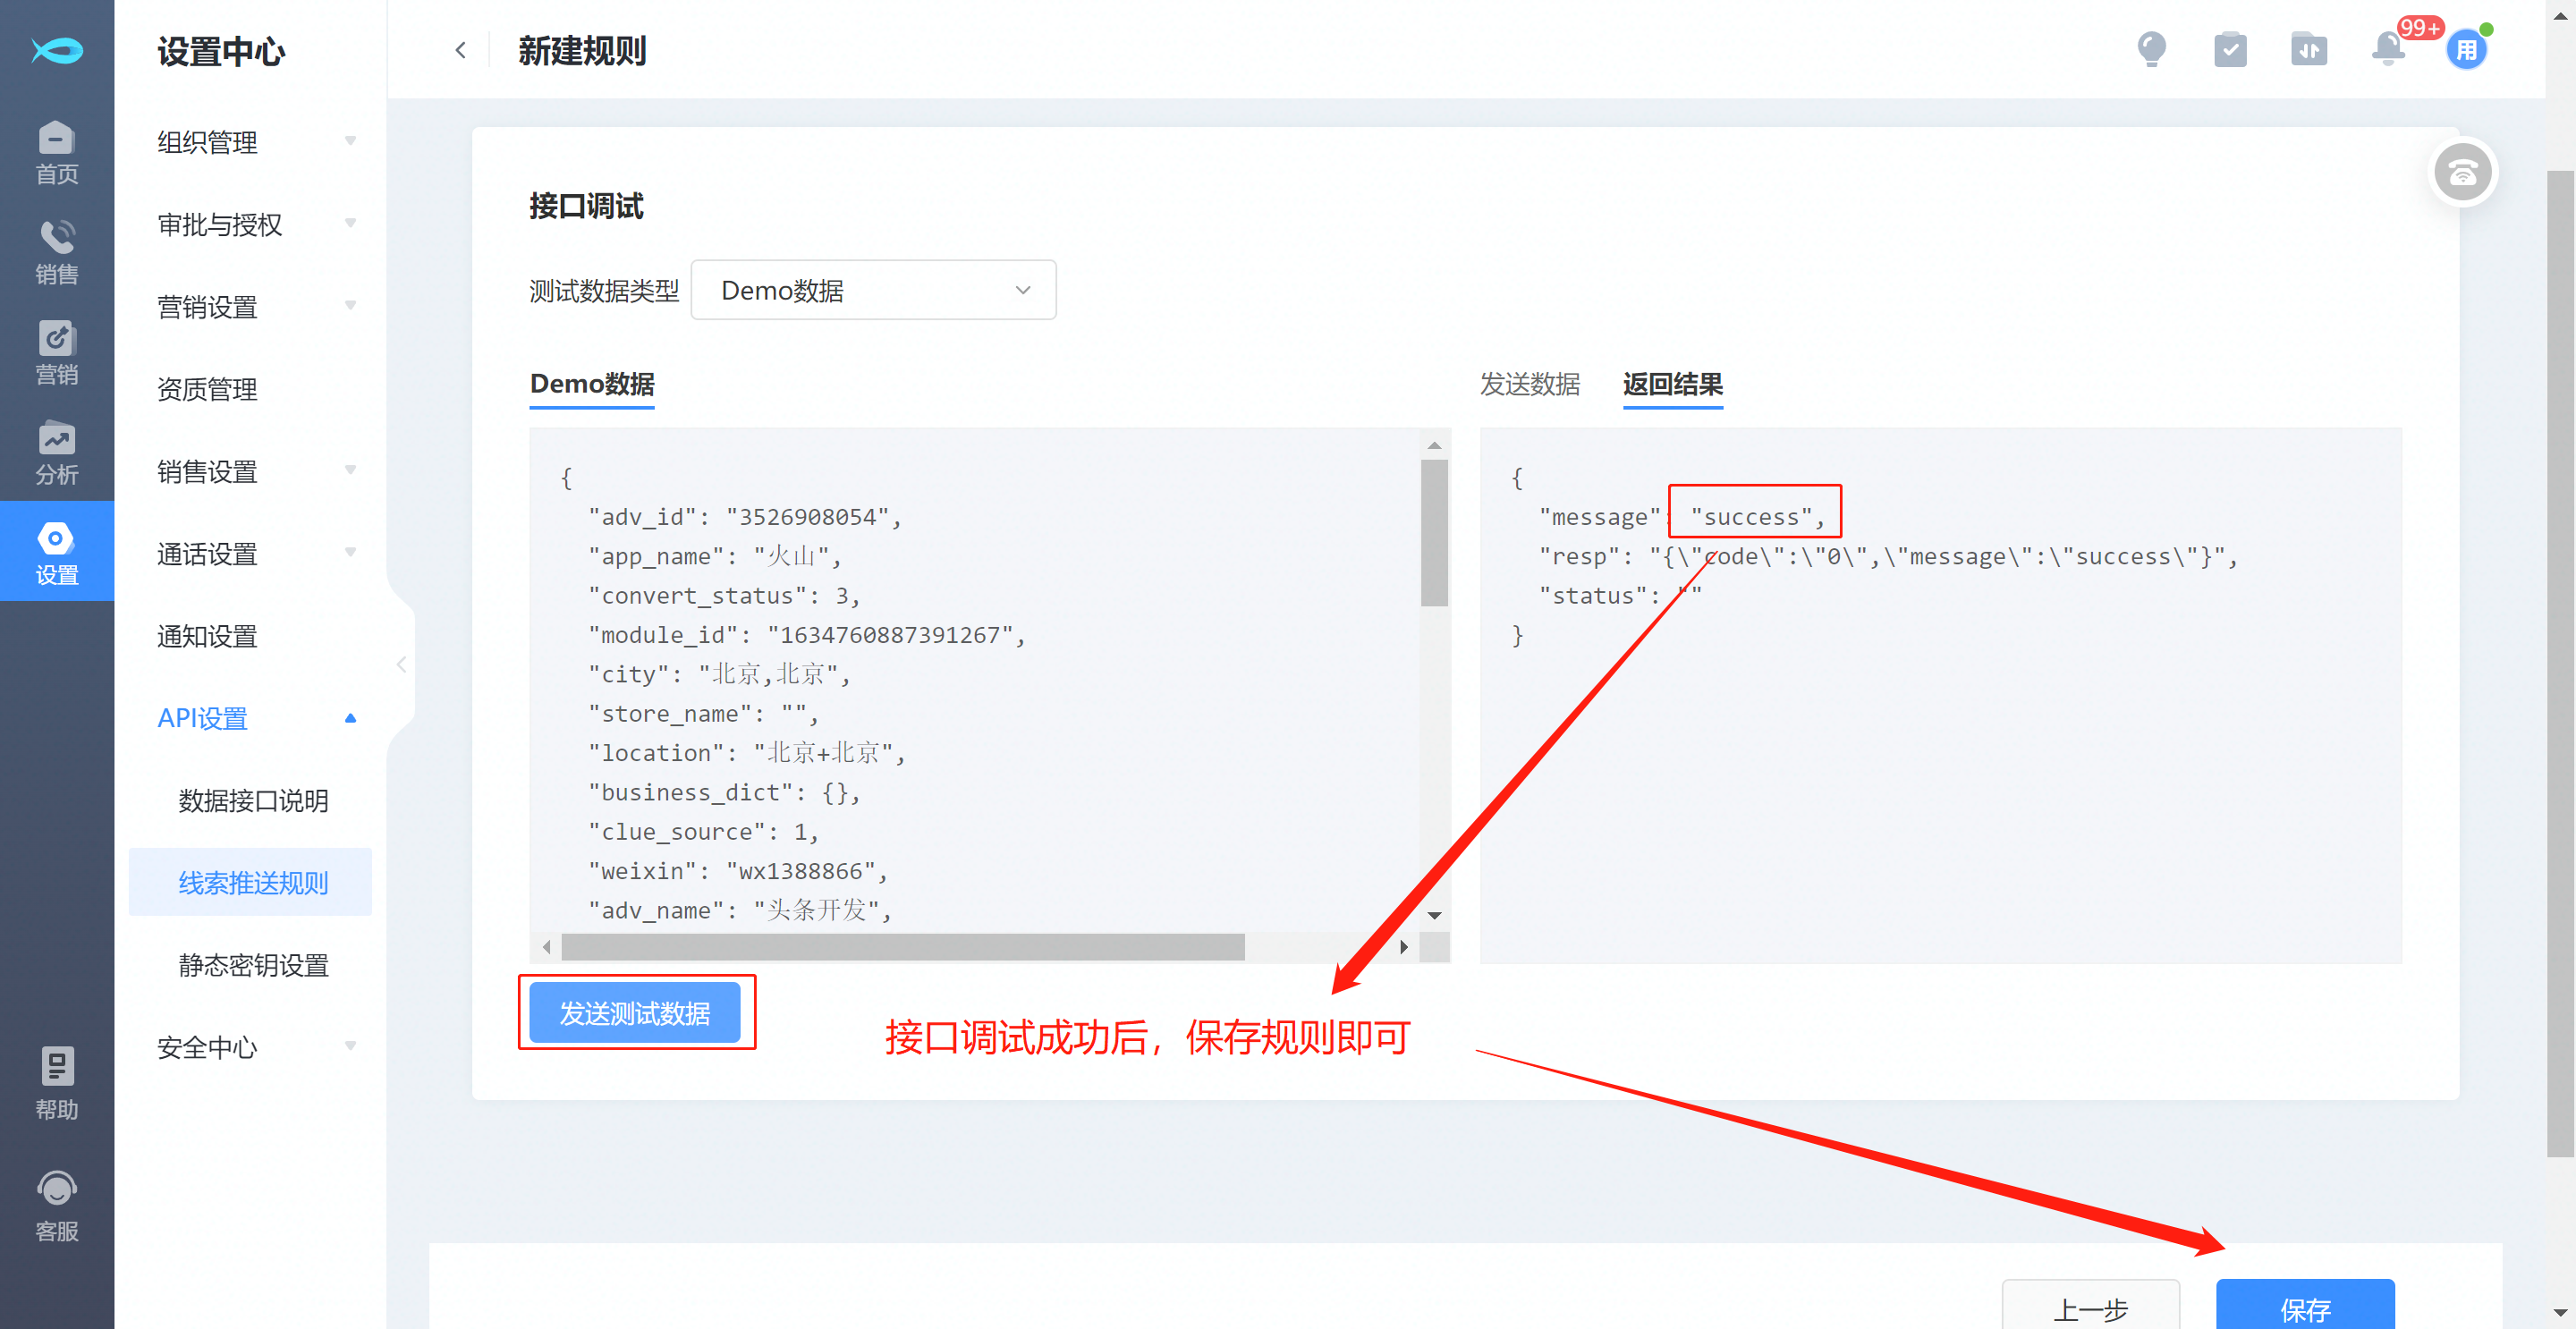Click the "clue_source": 1 line
Image resolution: width=2576 pixels, height=1329 pixels.
point(703,831)
